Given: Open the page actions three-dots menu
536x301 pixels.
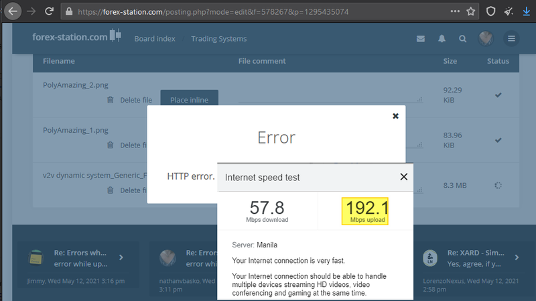Looking at the screenshot, I should coord(455,11).
